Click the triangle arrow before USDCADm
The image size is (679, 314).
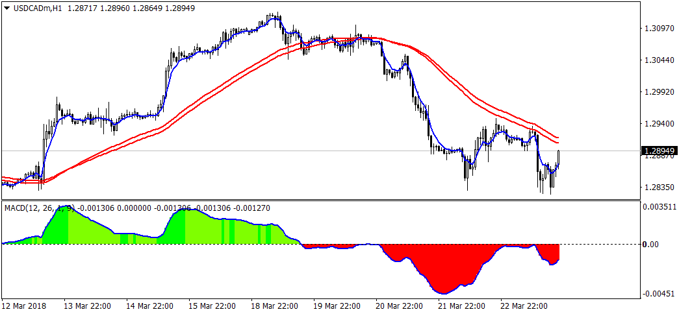tap(8, 8)
